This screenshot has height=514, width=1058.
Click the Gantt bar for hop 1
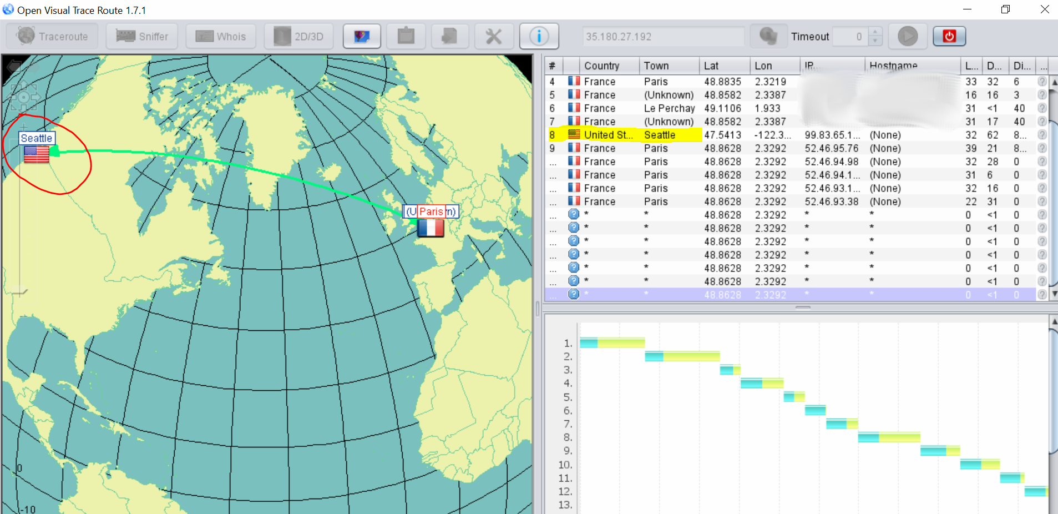pos(612,343)
